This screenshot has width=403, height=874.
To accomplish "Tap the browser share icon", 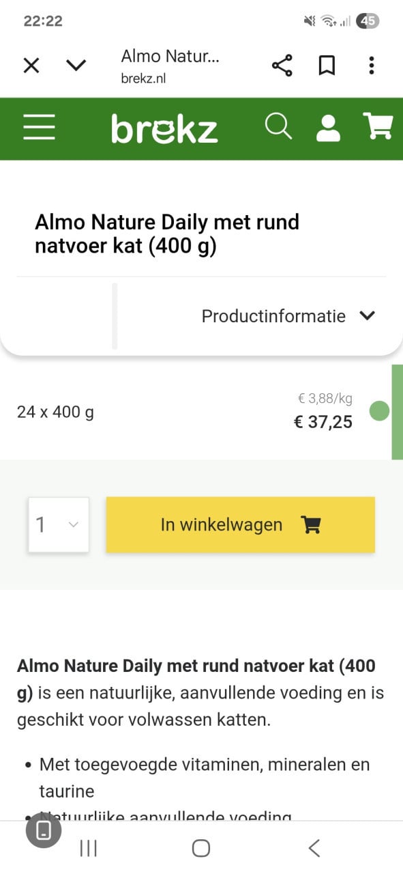I will tap(282, 66).
